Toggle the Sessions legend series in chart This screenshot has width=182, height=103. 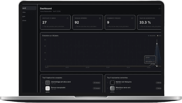[152, 36]
